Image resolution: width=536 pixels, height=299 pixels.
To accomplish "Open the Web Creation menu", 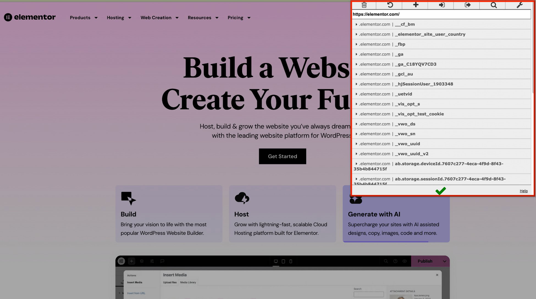I will pyautogui.click(x=159, y=18).
